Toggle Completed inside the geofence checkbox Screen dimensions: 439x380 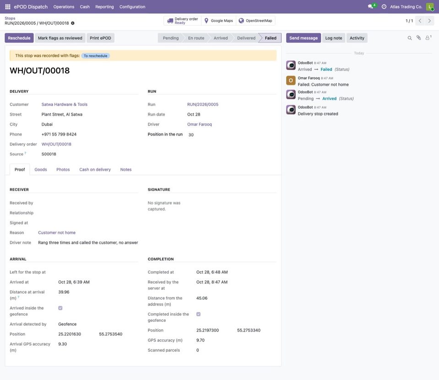click(x=198, y=314)
